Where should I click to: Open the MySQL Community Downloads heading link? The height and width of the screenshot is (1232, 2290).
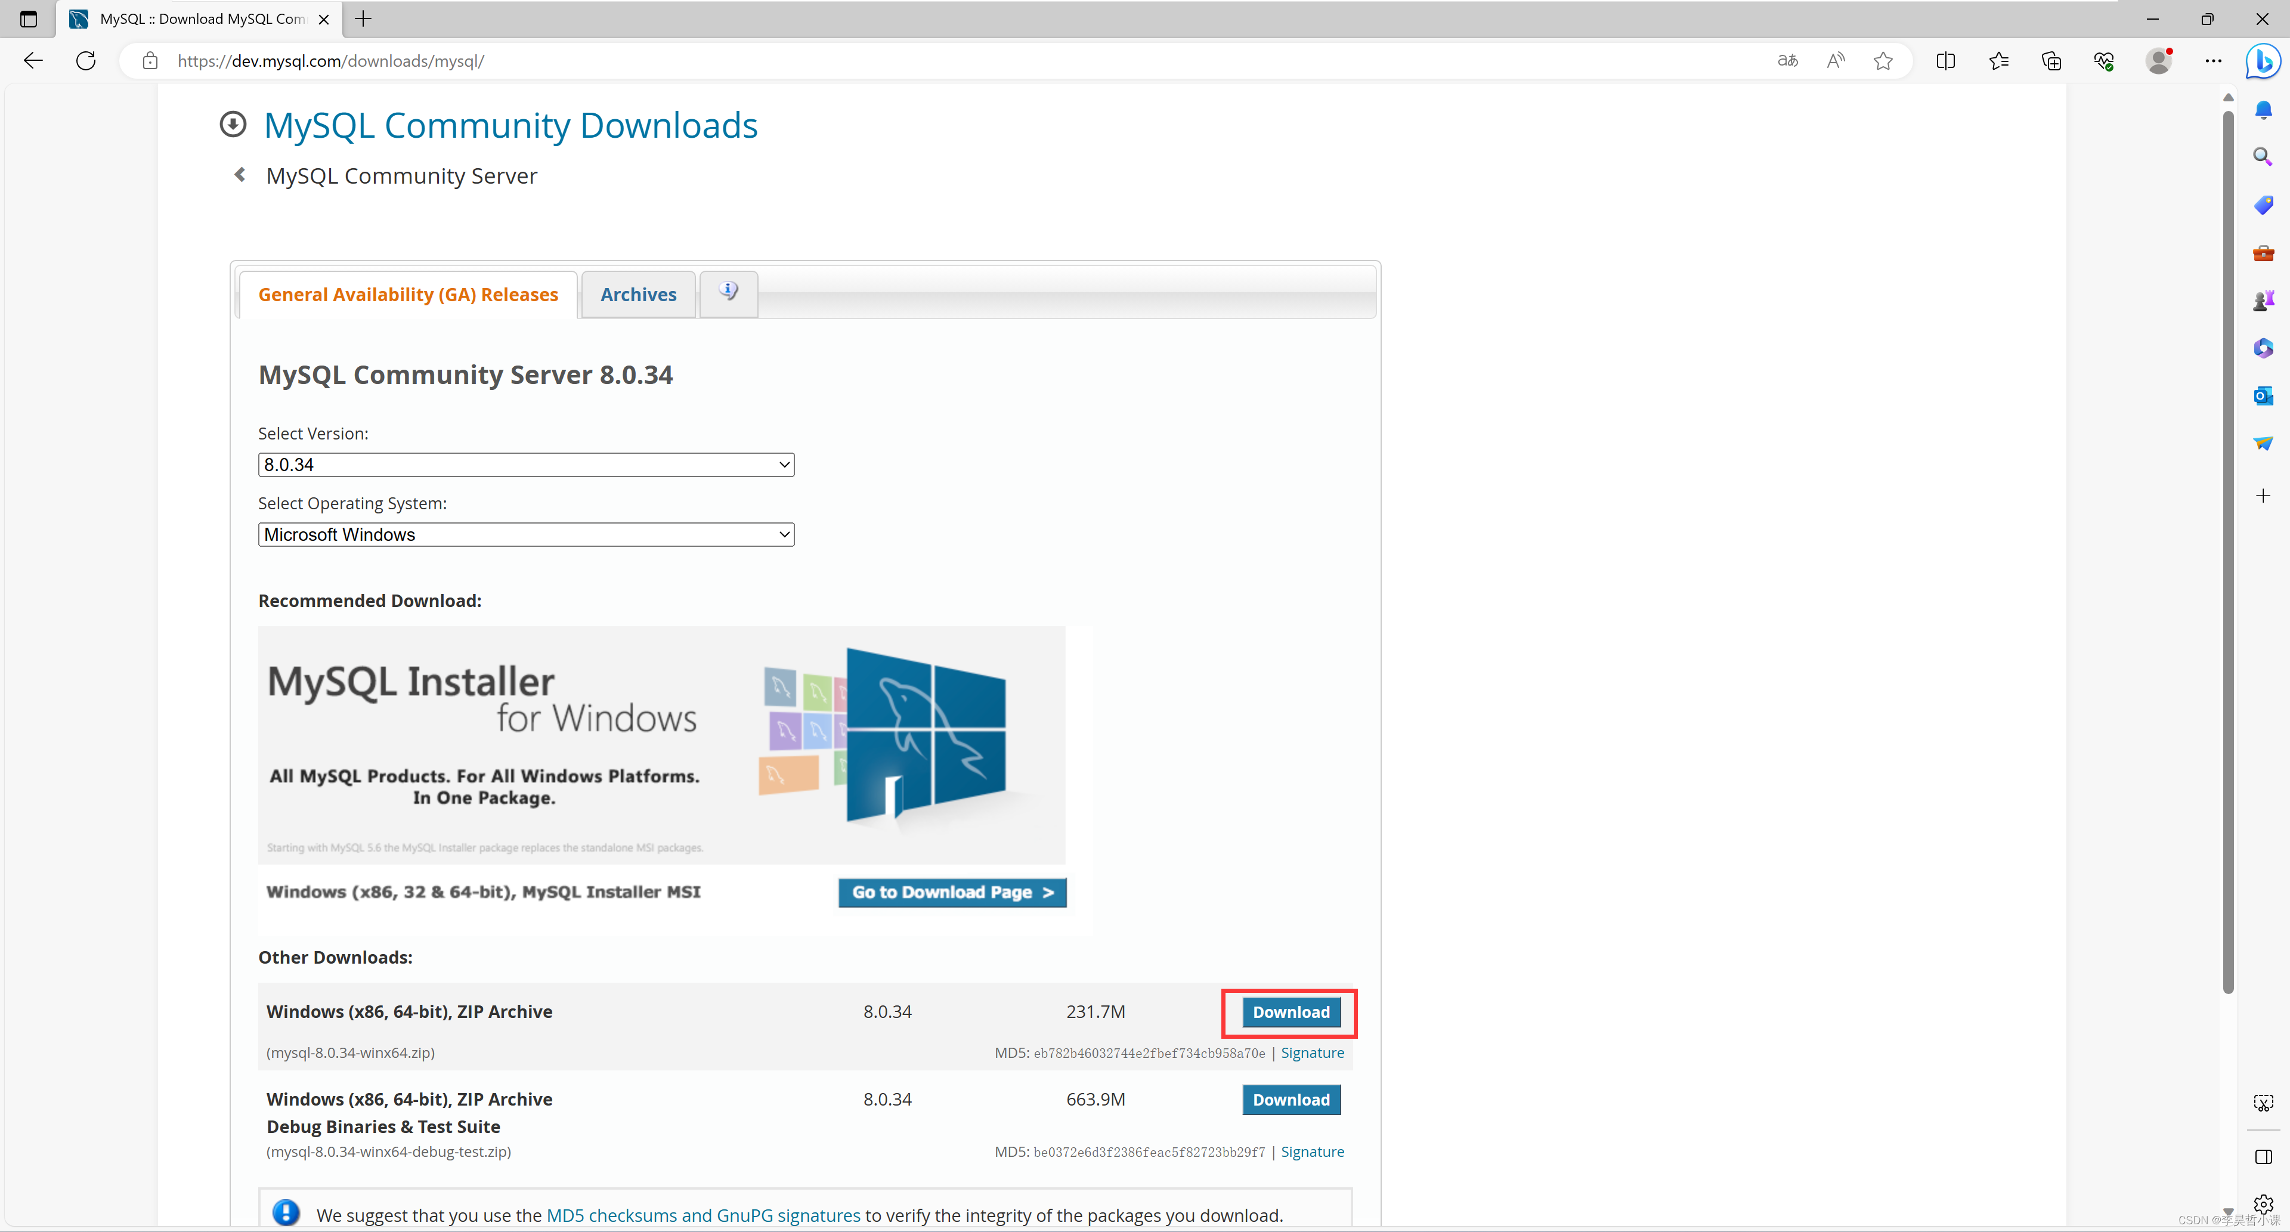[510, 125]
